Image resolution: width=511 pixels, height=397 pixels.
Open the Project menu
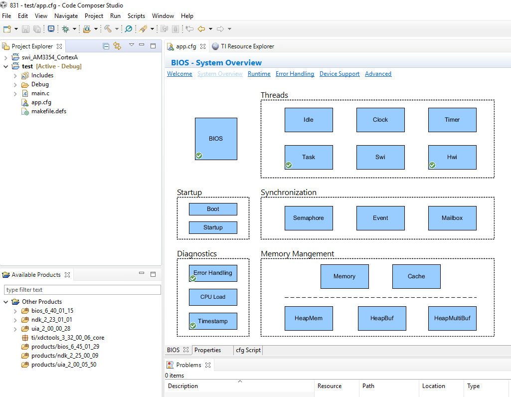tap(94, 16)
